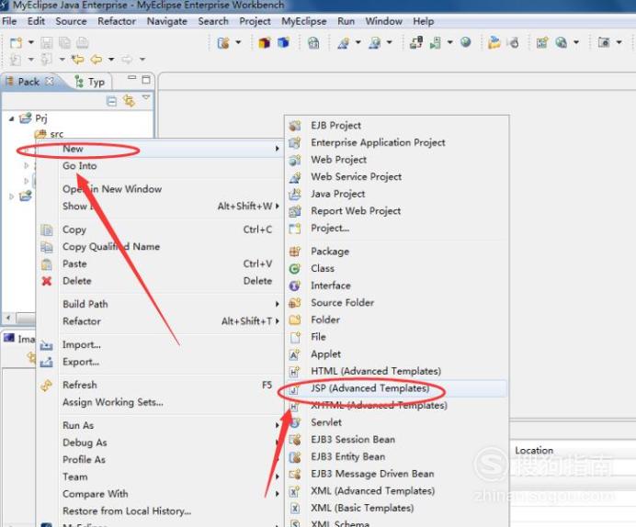The height and width of the screenshot is (527, 636).
Task: Open the Package Explorer view menu triangle
Action: (x=146, y=97)
